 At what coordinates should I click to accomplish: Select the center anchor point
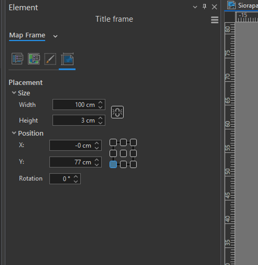pos(123,153)
